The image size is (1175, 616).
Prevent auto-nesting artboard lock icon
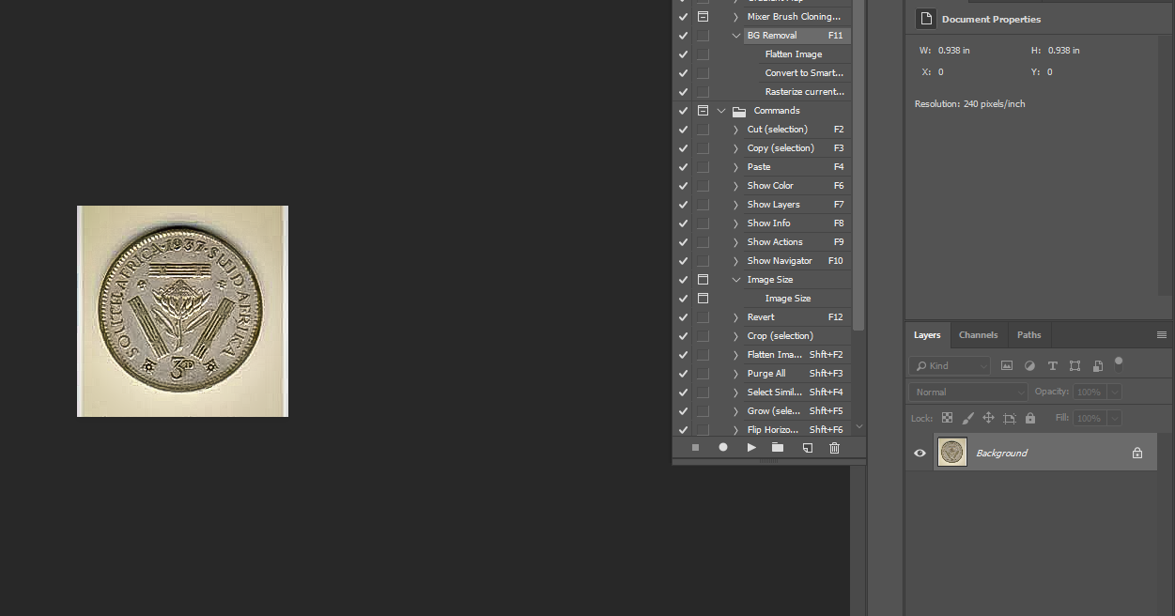coord(1010,418)
